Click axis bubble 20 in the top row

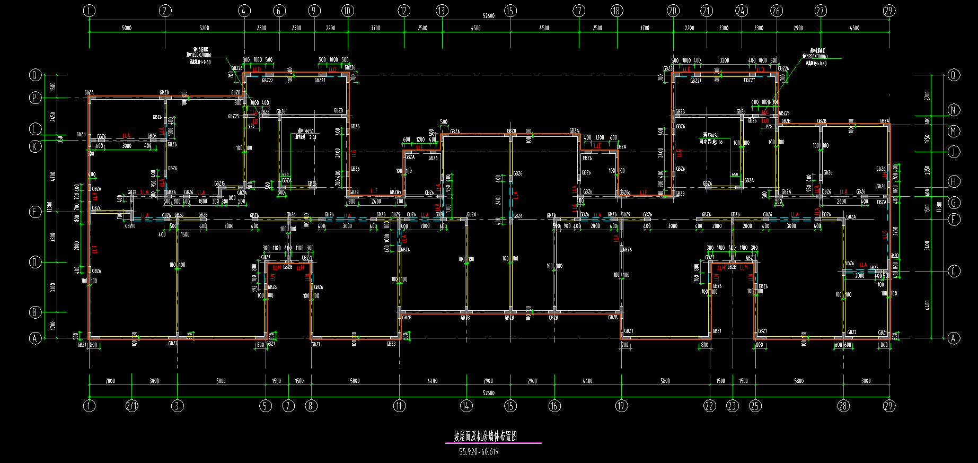pyautogui.click(x=673, y=11)
